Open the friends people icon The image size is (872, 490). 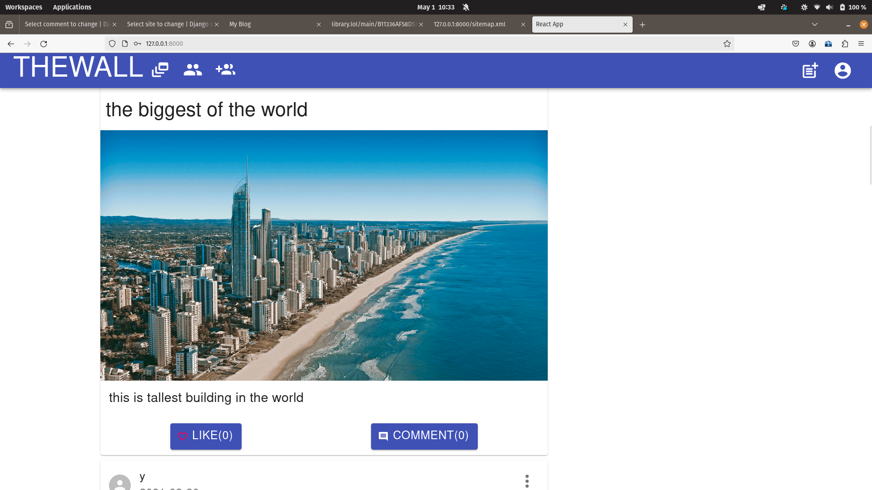pyautogui.click(x=193, y=70)
